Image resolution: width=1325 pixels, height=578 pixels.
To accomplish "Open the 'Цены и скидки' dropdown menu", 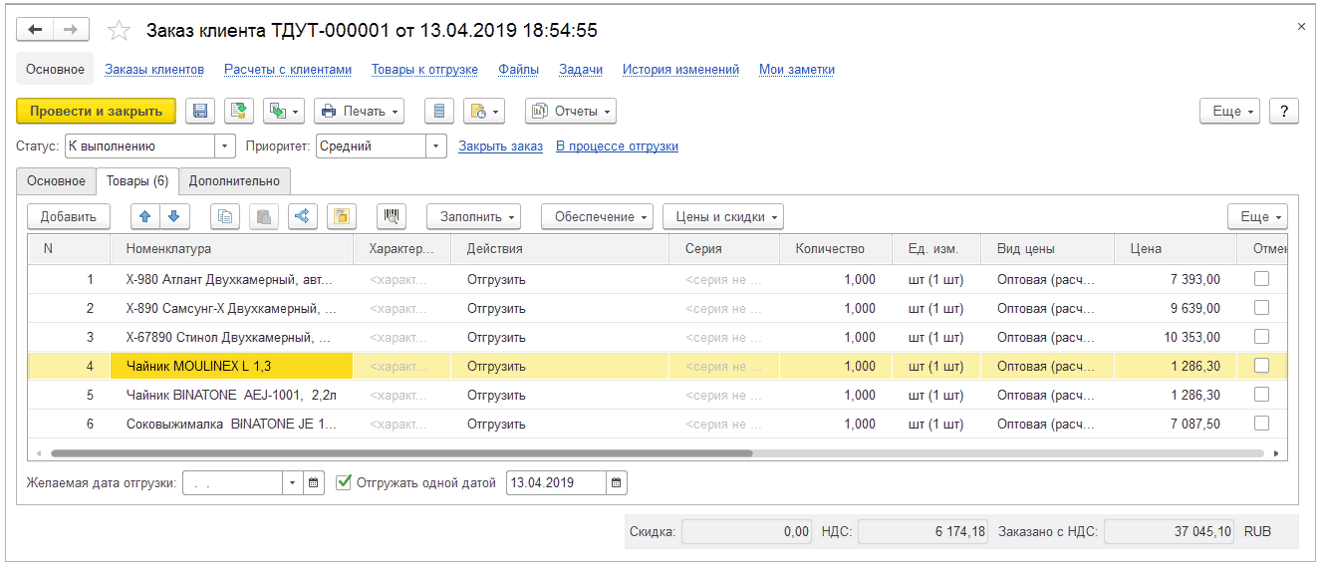I will coord(723,216).
